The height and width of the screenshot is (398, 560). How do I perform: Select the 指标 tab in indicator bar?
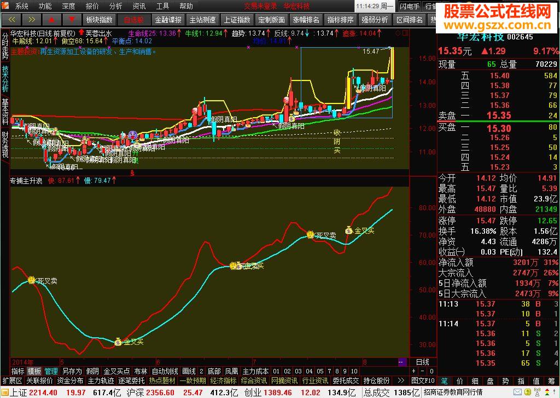coord(18,371)
